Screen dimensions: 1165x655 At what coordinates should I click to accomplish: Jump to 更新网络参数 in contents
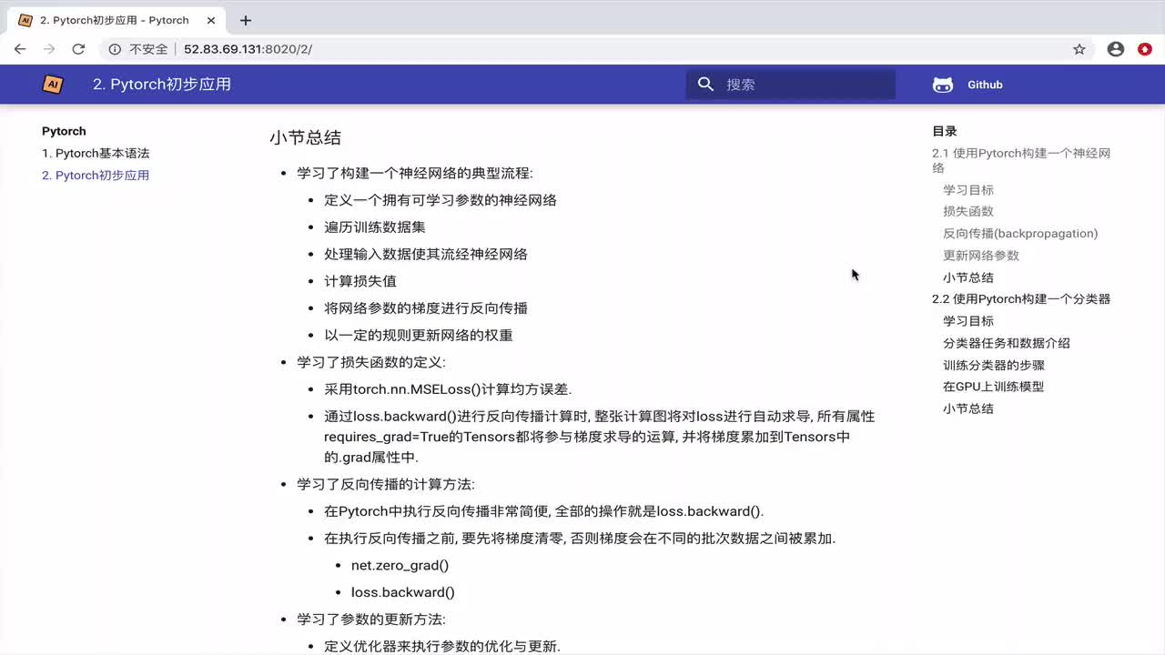[x=981, y=256]
